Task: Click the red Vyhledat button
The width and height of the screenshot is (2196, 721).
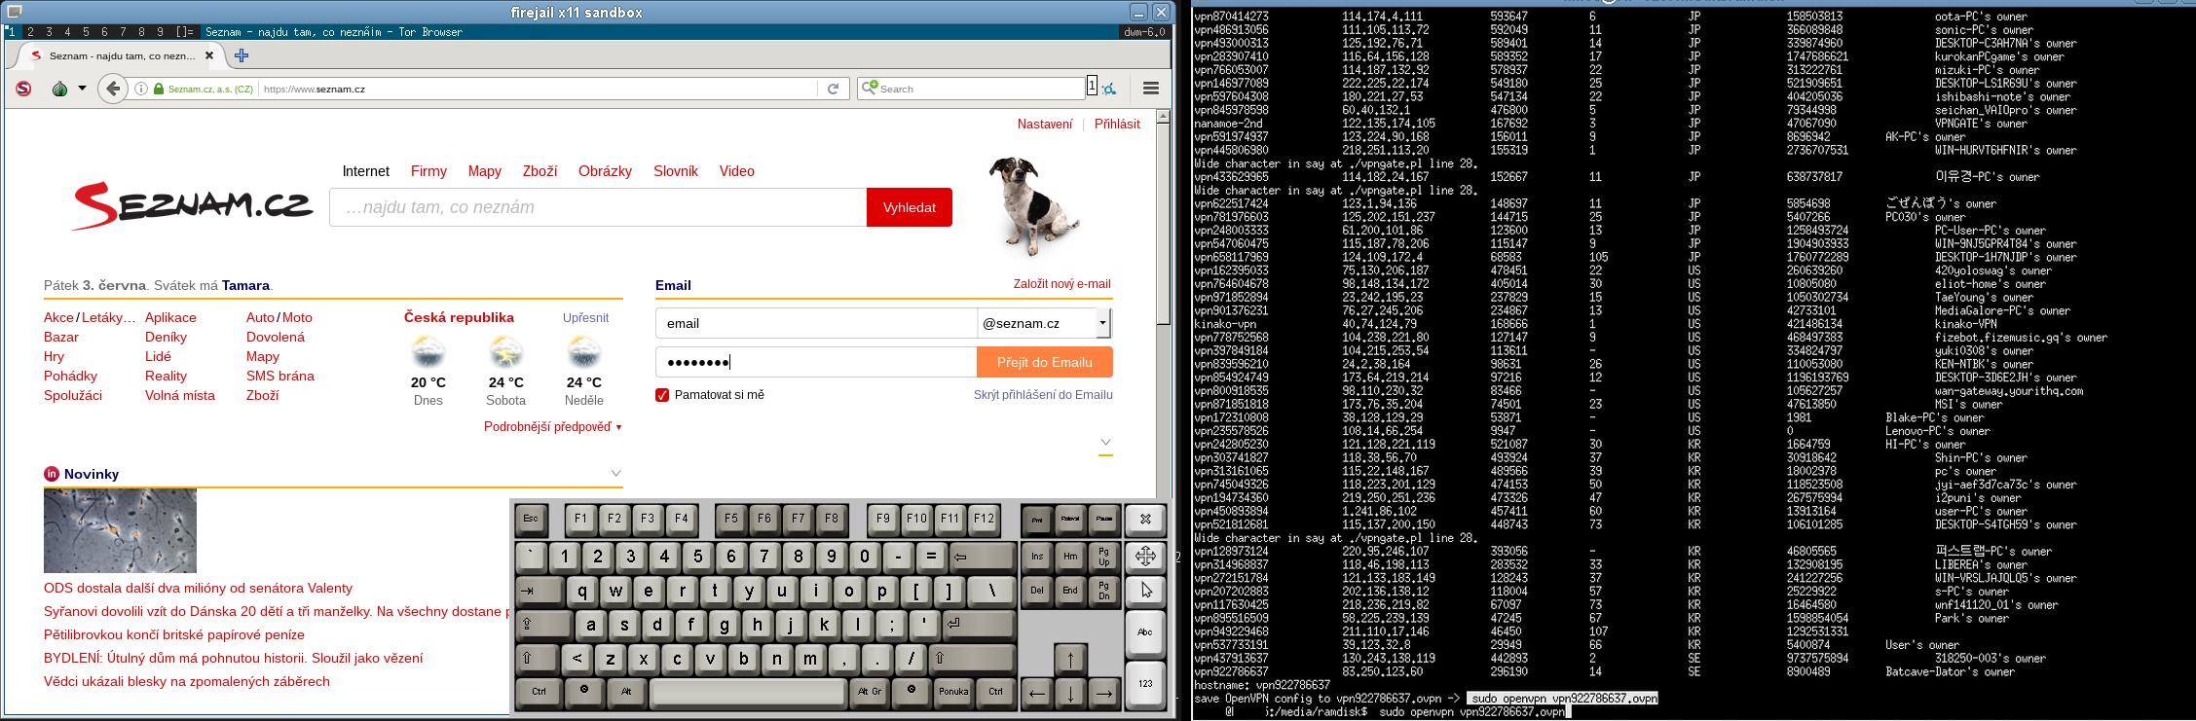Action: click(x=910, y=207)
